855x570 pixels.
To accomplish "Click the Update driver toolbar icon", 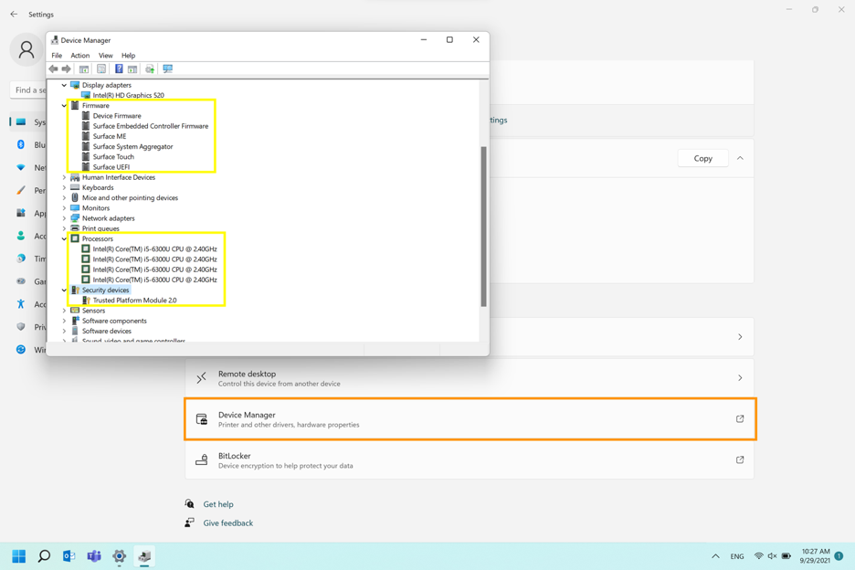I will 150,69.
